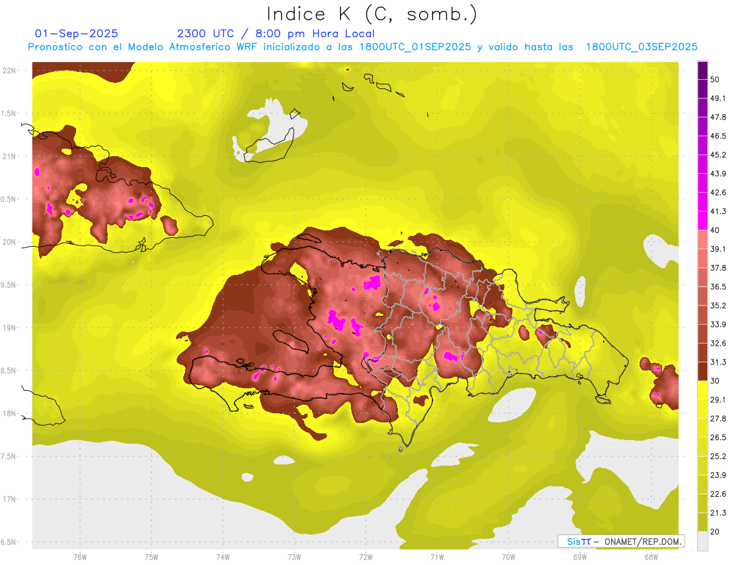Click legend value "21.3"

[x=718, y=513]
